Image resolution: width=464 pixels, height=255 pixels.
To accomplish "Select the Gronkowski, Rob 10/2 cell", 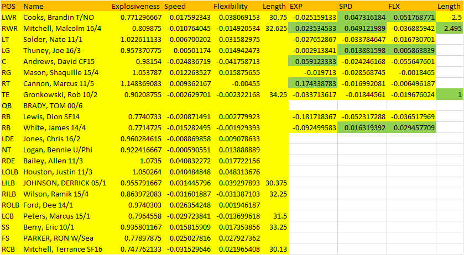I will [x=60, y=95].
